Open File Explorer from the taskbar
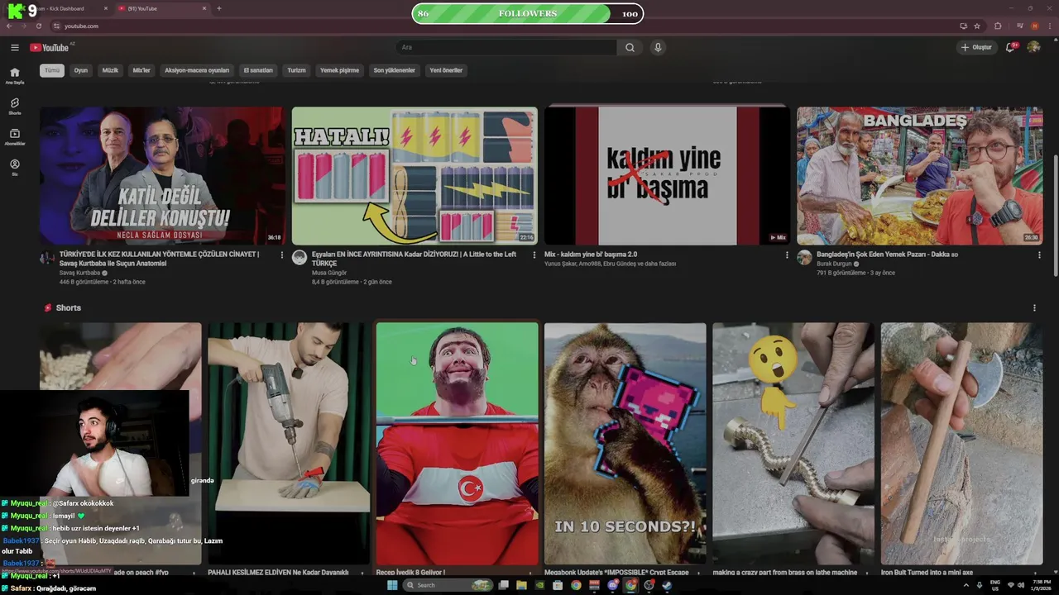The height and width of the screenshot is (595, 1059). pyautogui.click(x=521, y=585)
